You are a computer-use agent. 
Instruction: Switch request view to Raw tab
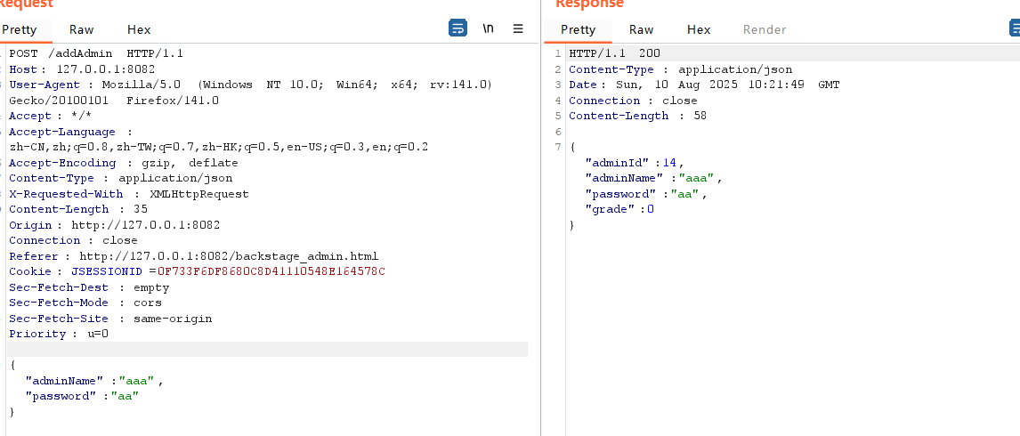pyautogui.click(x=81, y=29)
